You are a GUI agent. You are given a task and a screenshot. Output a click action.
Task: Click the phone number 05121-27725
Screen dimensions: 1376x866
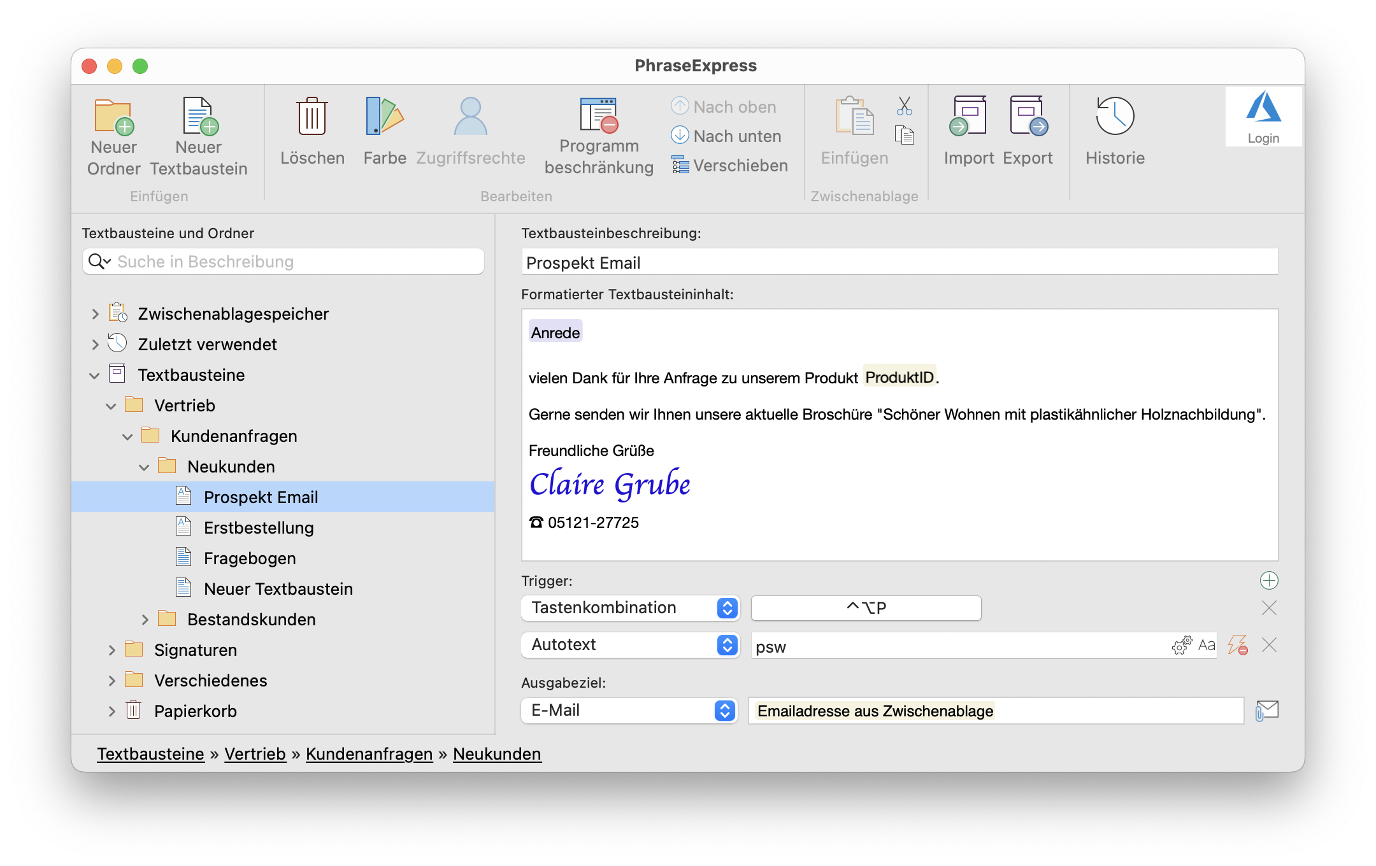click(x=593, y=522)
